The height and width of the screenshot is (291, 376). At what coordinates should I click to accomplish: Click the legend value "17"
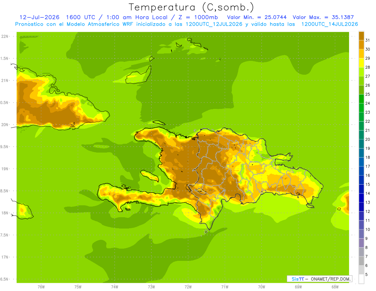tap(368, 166)
